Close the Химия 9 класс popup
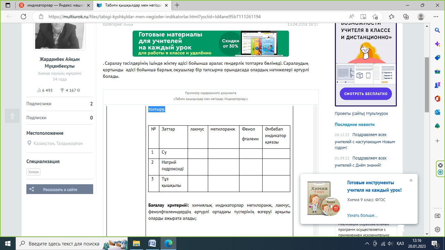 pos(411,180)
